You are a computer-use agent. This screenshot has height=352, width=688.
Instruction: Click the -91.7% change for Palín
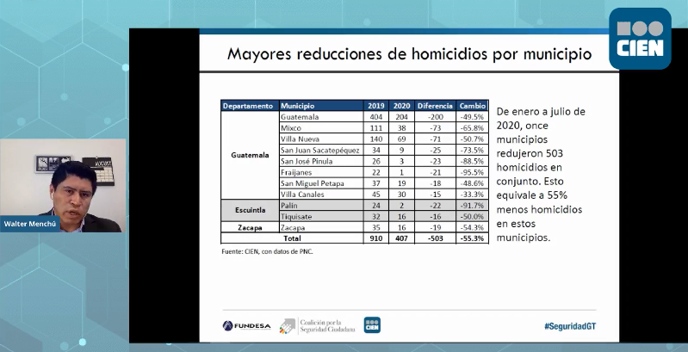(473, 205)
